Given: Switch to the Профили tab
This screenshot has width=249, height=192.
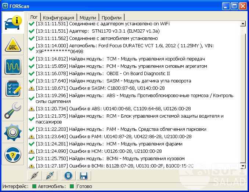Looking at the screenshot, I should click(112, 18).
